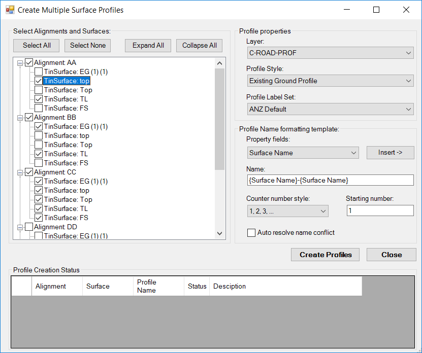Select the TinSurface: FS label under Alignment BB

click(x=66, y=163)
